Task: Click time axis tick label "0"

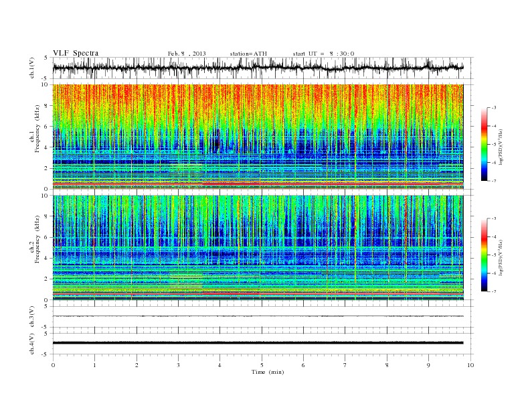Action: pyautogui.click(x=53, y=365)
